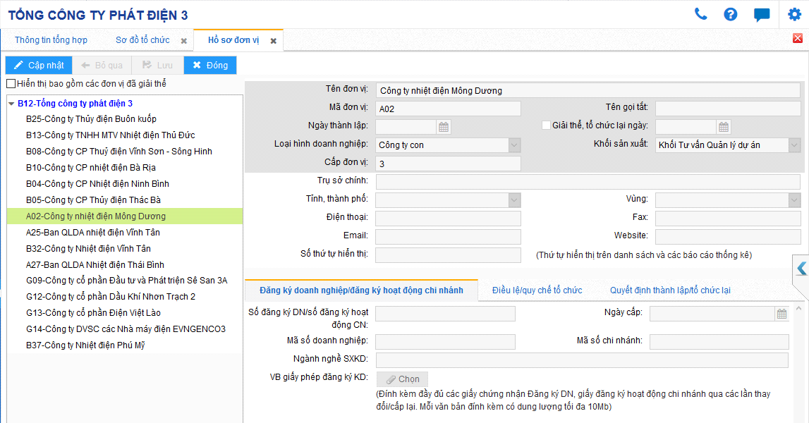Open the settings gear icon
The width and height of the screenshot is (809, 423).
(x=795, y=14)
